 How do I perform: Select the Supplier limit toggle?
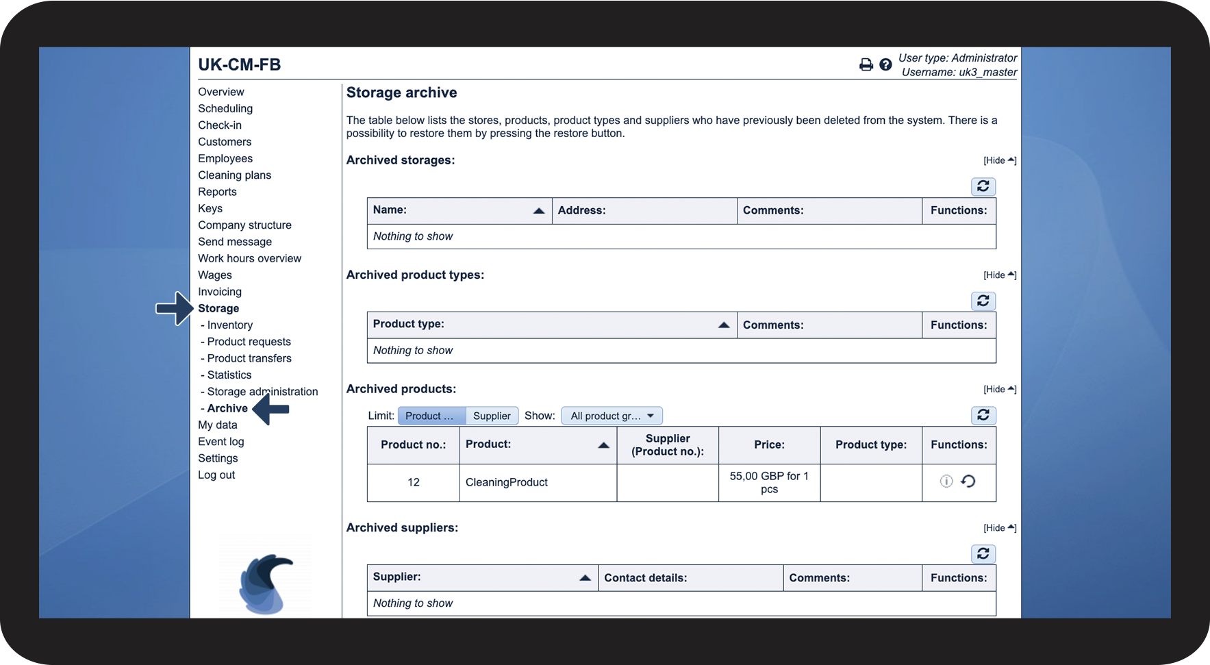(492, 416)
